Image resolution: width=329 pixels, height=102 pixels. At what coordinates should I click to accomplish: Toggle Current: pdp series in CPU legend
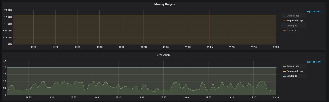tap(293, 66)
